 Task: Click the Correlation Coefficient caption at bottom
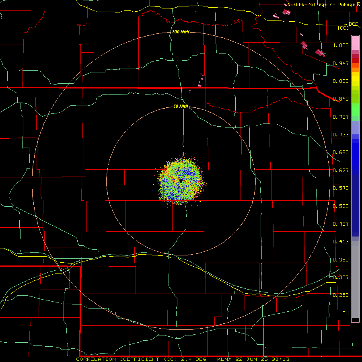pos(183,359)
